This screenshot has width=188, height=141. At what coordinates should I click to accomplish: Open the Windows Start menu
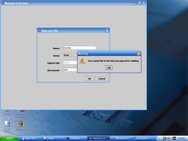tap(9, 138)
